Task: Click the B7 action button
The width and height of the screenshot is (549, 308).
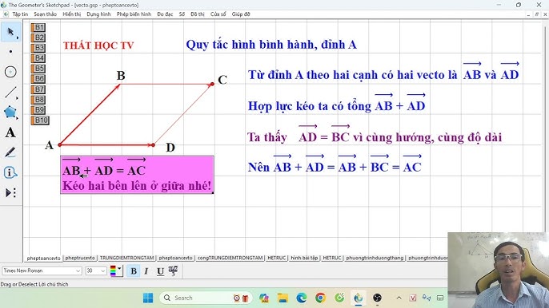Action: [x=38, y=89]
